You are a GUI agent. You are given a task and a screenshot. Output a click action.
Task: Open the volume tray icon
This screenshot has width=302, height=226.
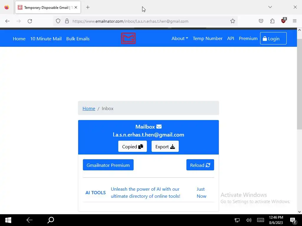click(249, 220)
